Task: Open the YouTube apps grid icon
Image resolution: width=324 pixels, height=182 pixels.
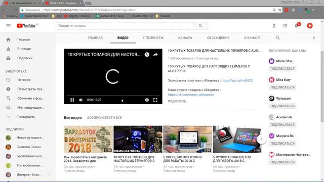Action: click(x=285, y=26)
